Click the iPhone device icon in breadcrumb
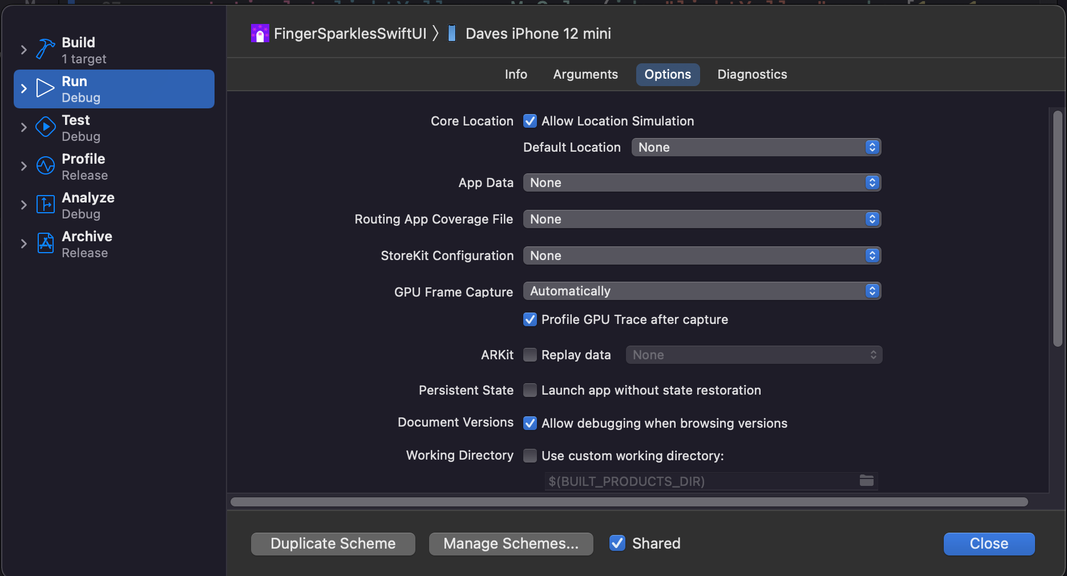Image resolution: width=1067 pixels, height=576 pixels. pos(451,34)
